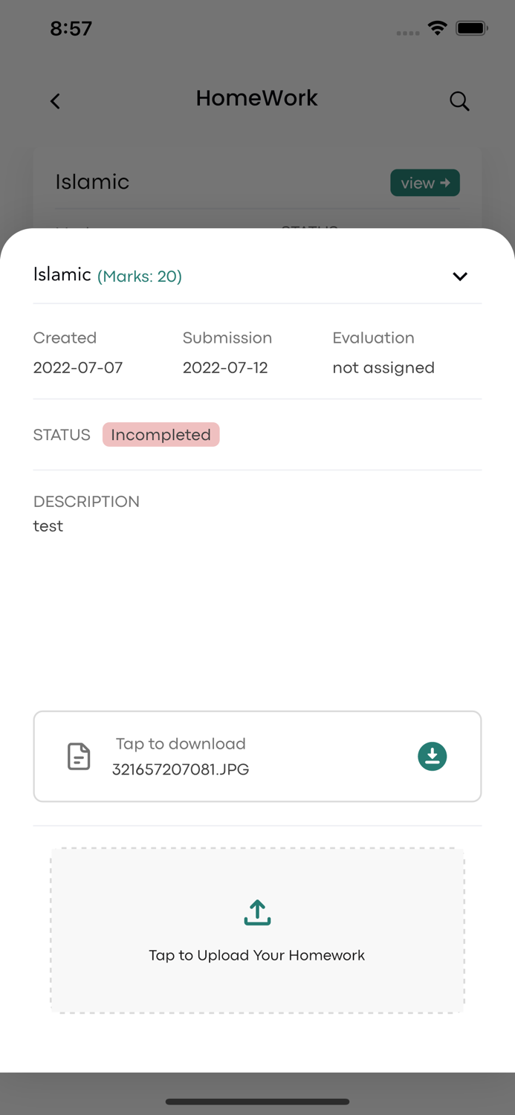Tap the home indicator bar
The height and width of the screenshot is (1115, 515).
point(257,1102)
